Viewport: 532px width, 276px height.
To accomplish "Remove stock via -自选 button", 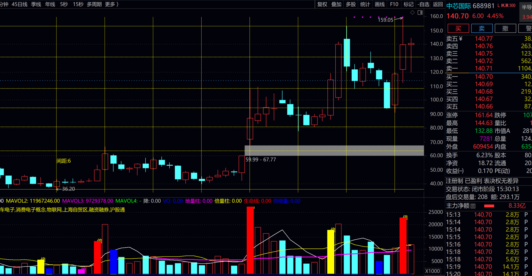I will (x=423, y=4).
